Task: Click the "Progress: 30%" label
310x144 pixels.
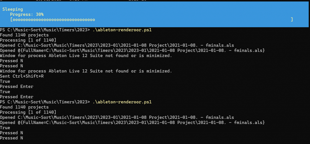Action: [x=27, y=15]
